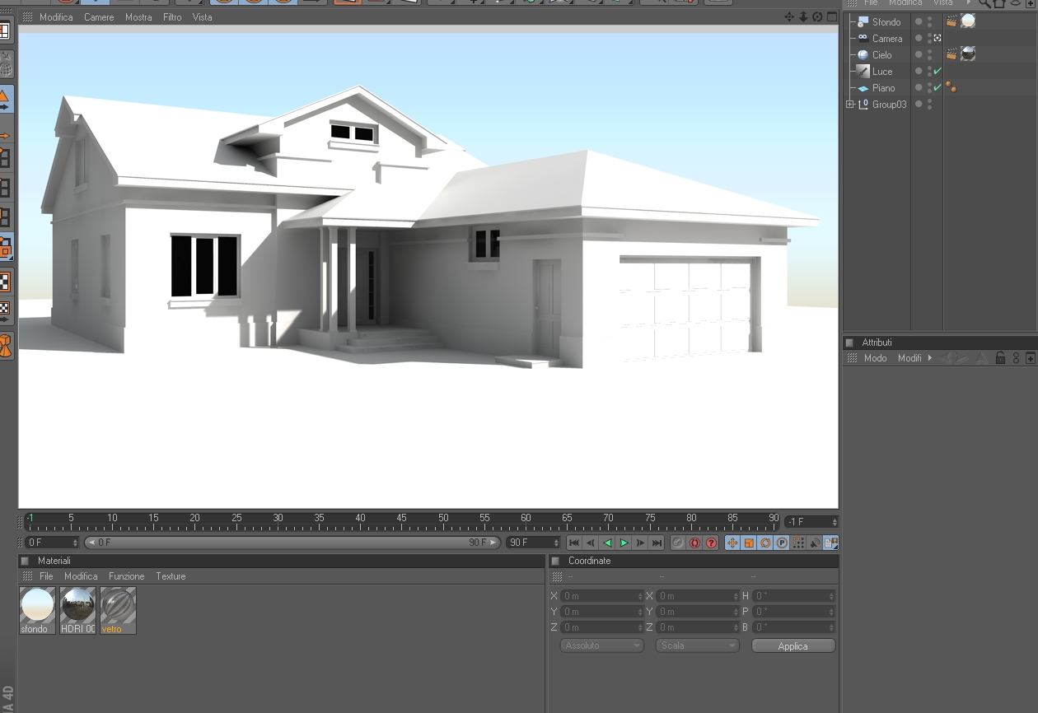1038x713 pixels.
Task: Toggle Luce enabled green checkmark
Action: 937,71
